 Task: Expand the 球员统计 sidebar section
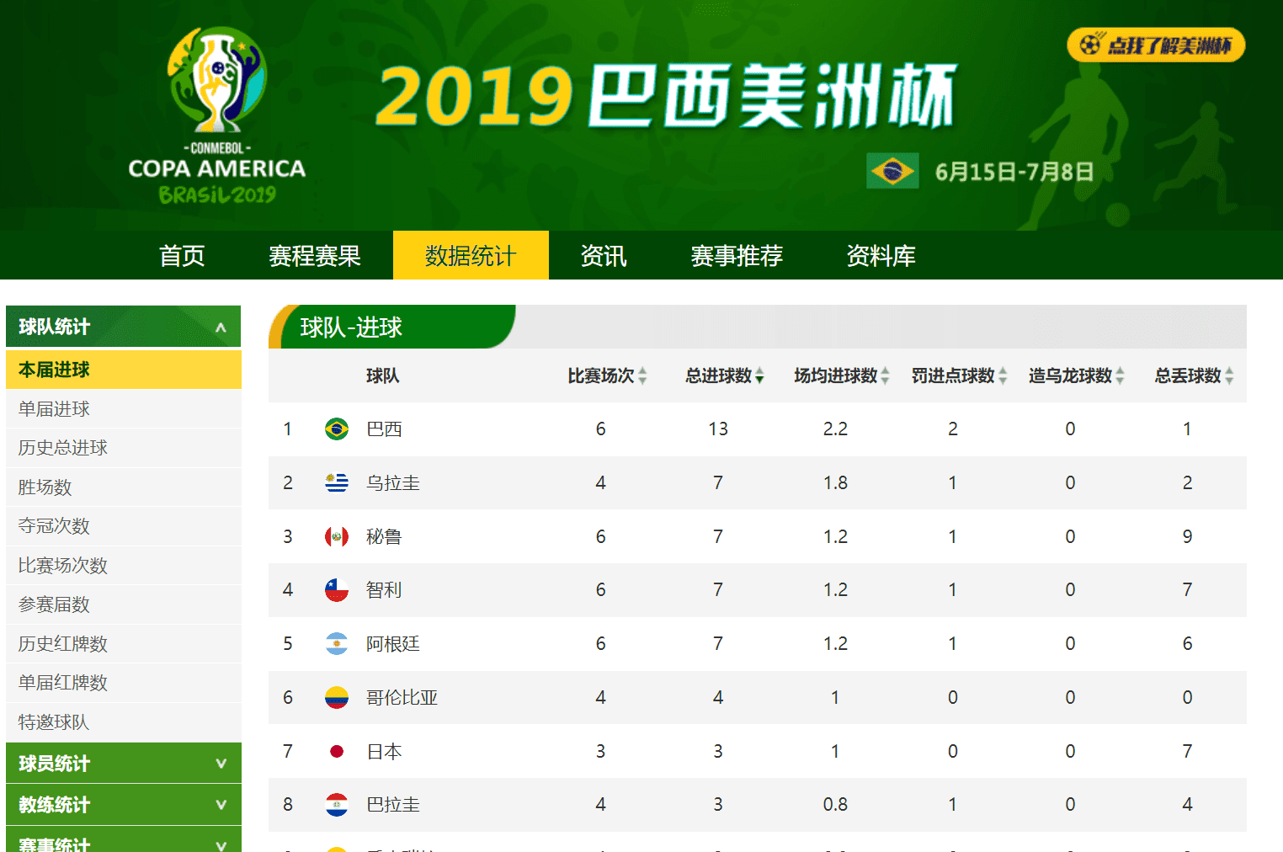(x=221, y=764)
